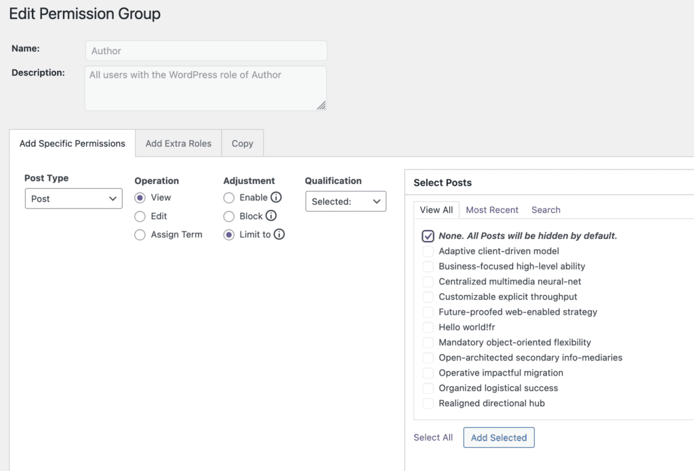Click the info icon next to Limit to
Screen dimensions: 694x471
[279, 235]
